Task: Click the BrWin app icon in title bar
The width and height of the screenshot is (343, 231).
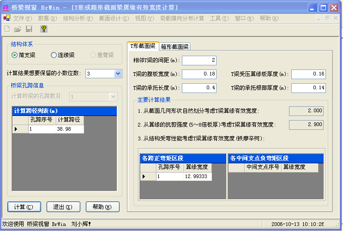Action: pos(6,7)
